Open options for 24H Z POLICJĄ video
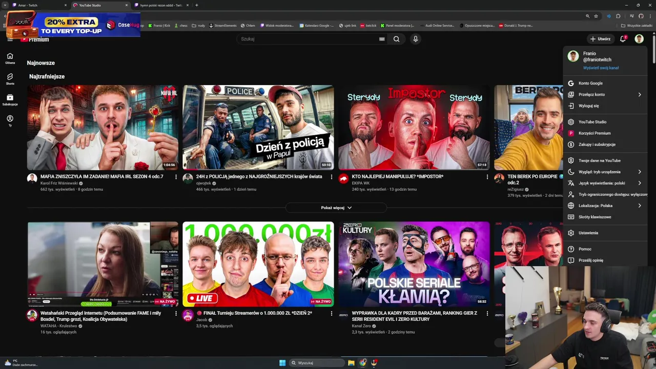 (x=332, y=177)
